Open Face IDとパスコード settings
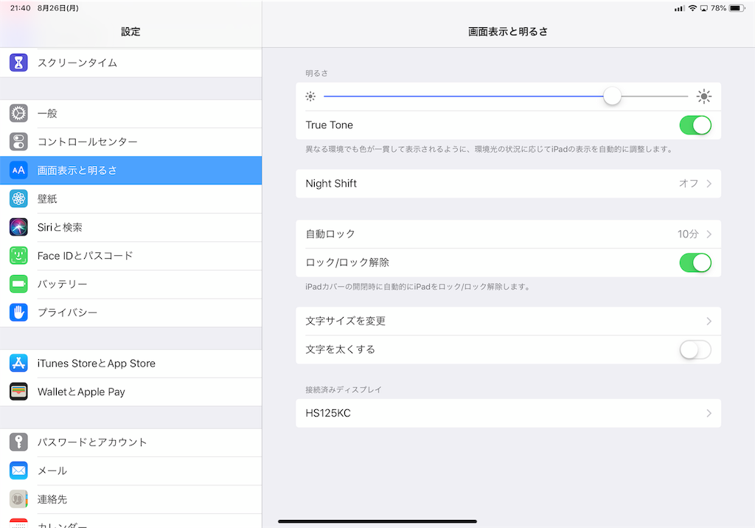 131,255
